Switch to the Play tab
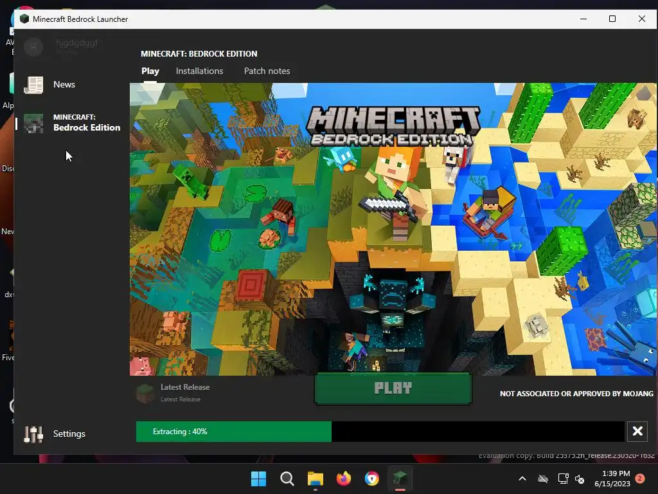The height and width of the screenshot is (494, 658). 150,71
